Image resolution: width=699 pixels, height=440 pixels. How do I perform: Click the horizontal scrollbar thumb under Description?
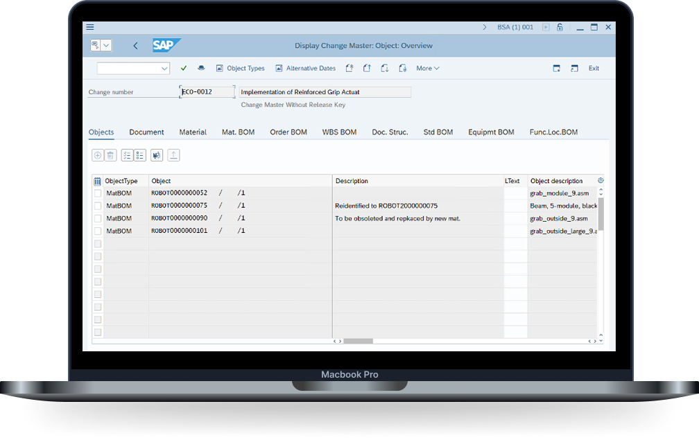(x=358, y=341)
